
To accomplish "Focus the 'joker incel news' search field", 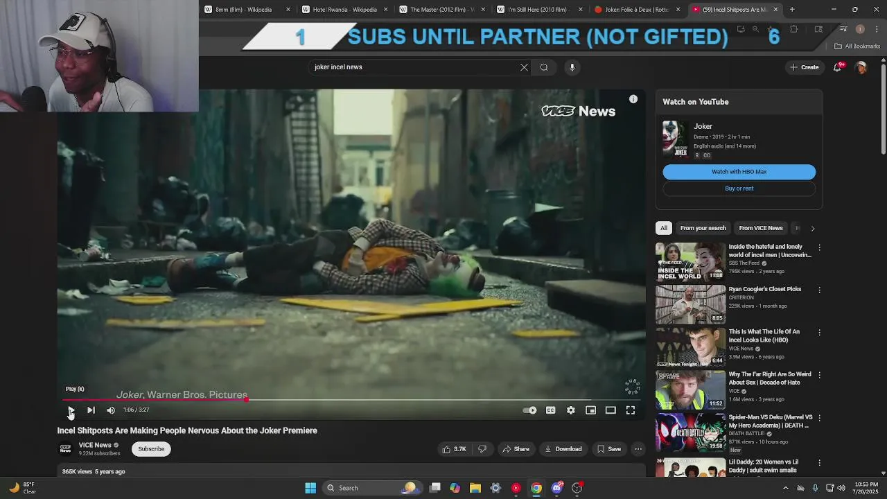I will pyautogui.click(x=412, y=67).
